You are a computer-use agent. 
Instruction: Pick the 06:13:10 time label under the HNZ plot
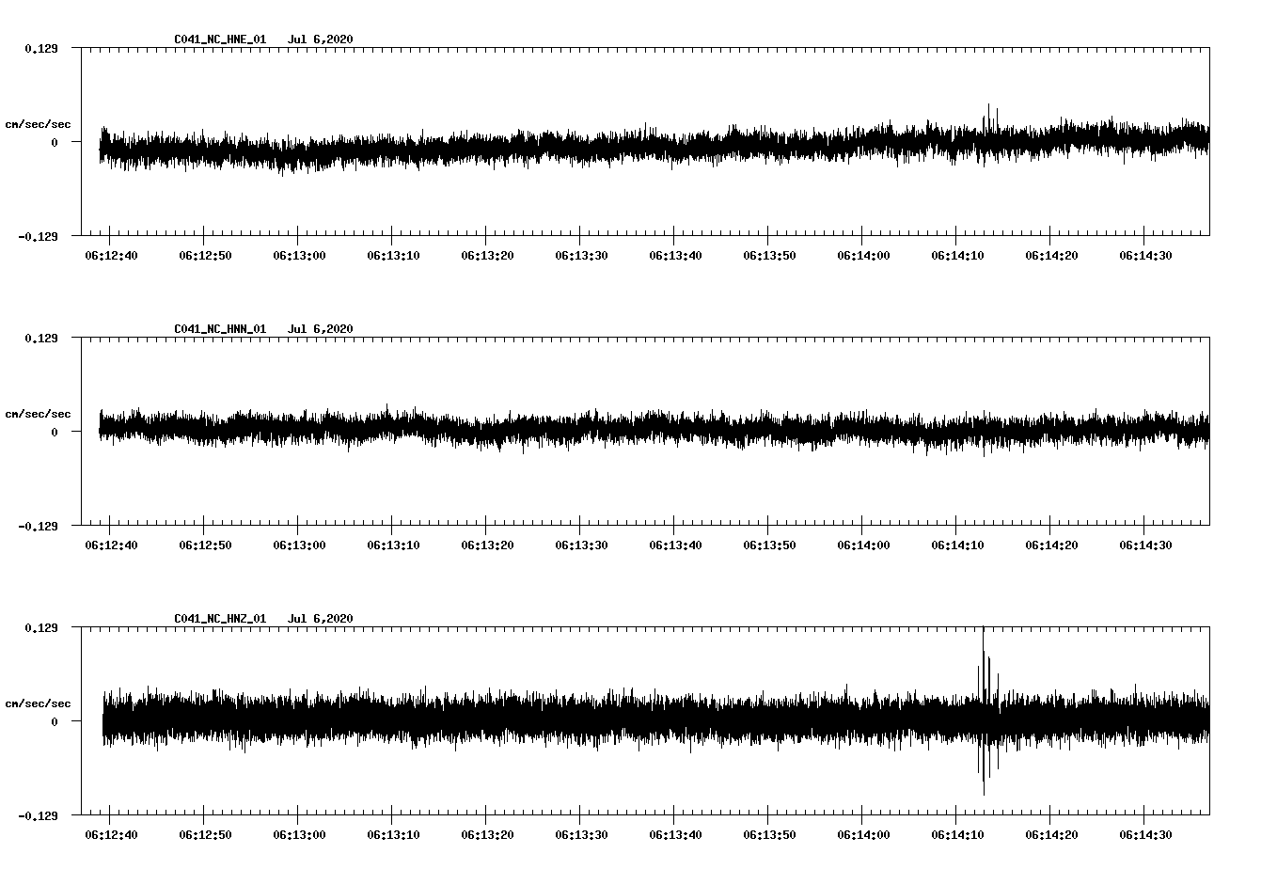click(393, 834)
